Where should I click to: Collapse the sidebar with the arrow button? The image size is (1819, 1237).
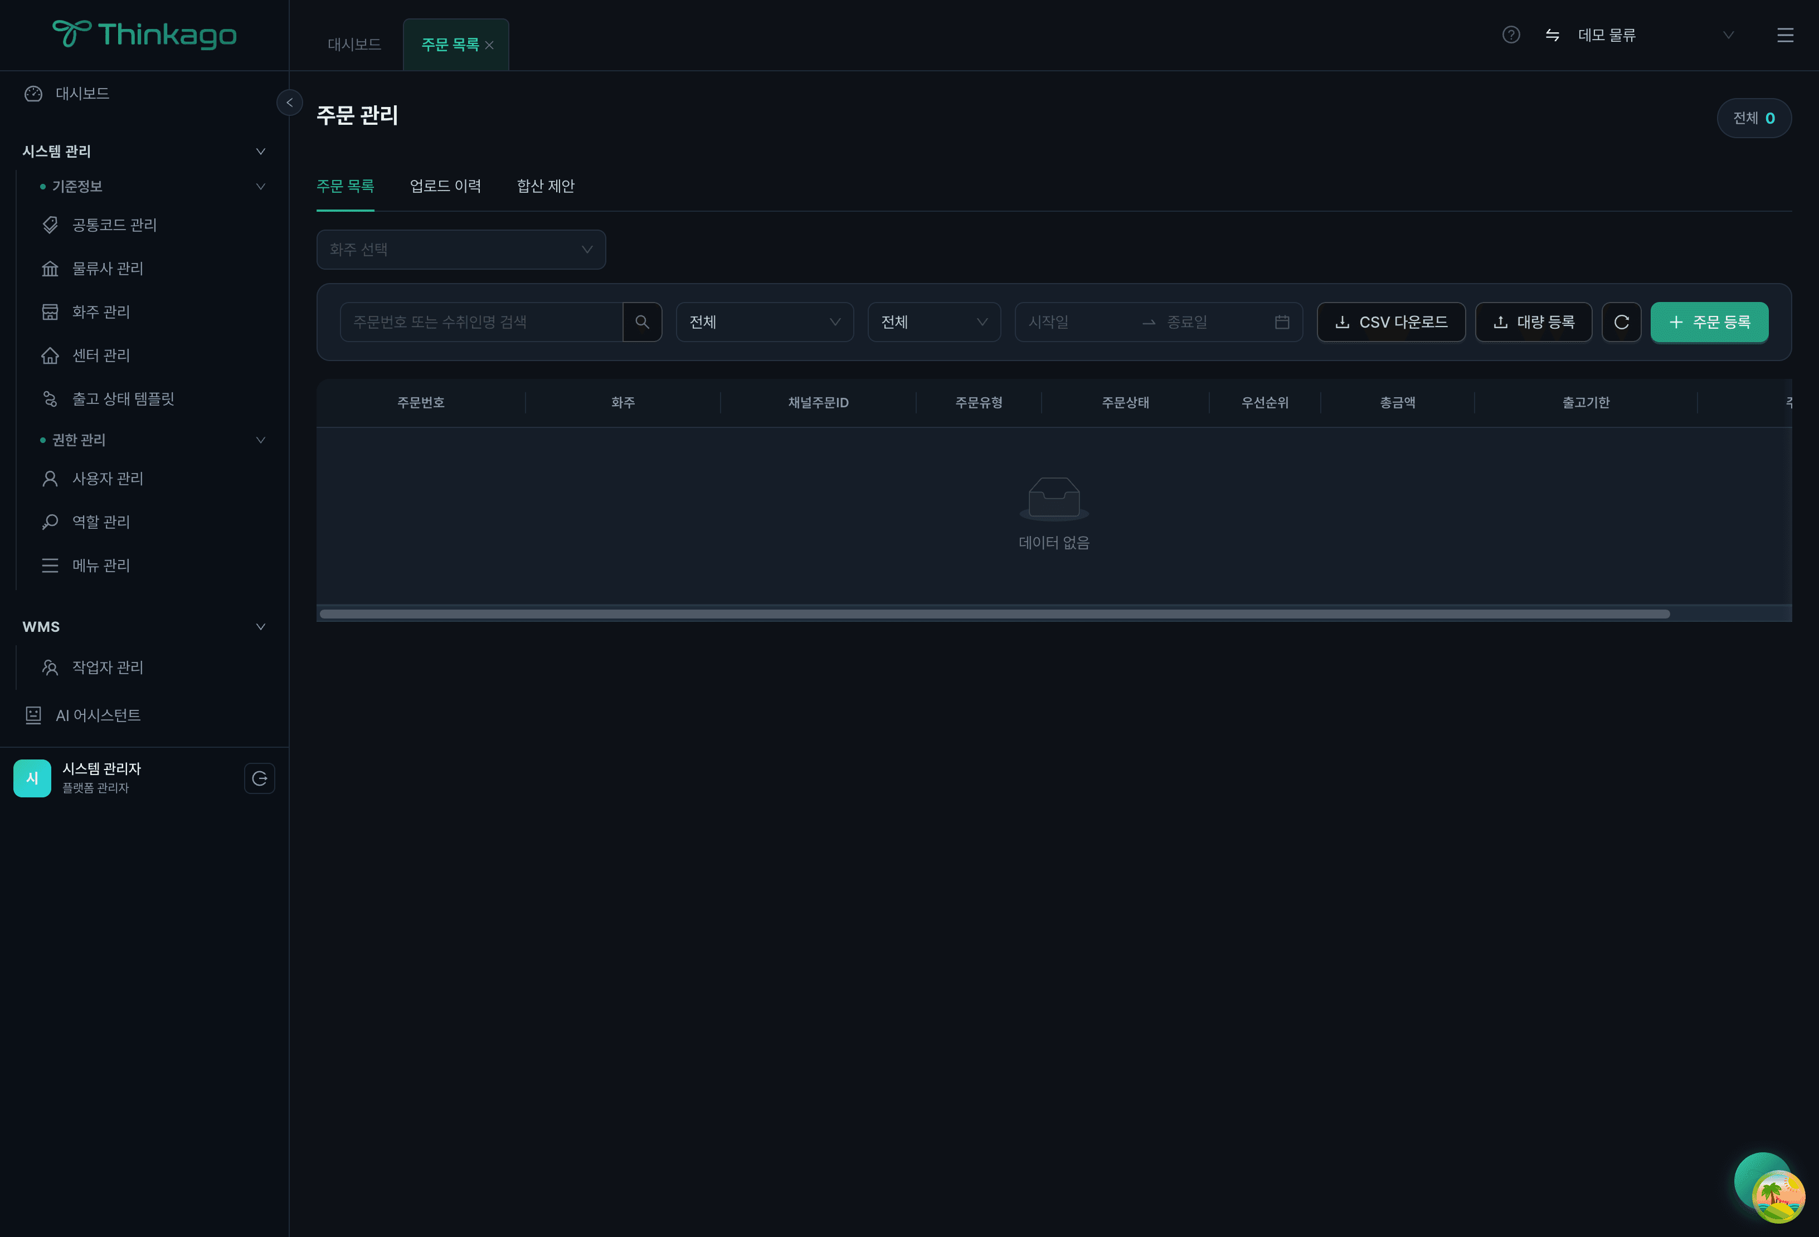pos(290,103)
